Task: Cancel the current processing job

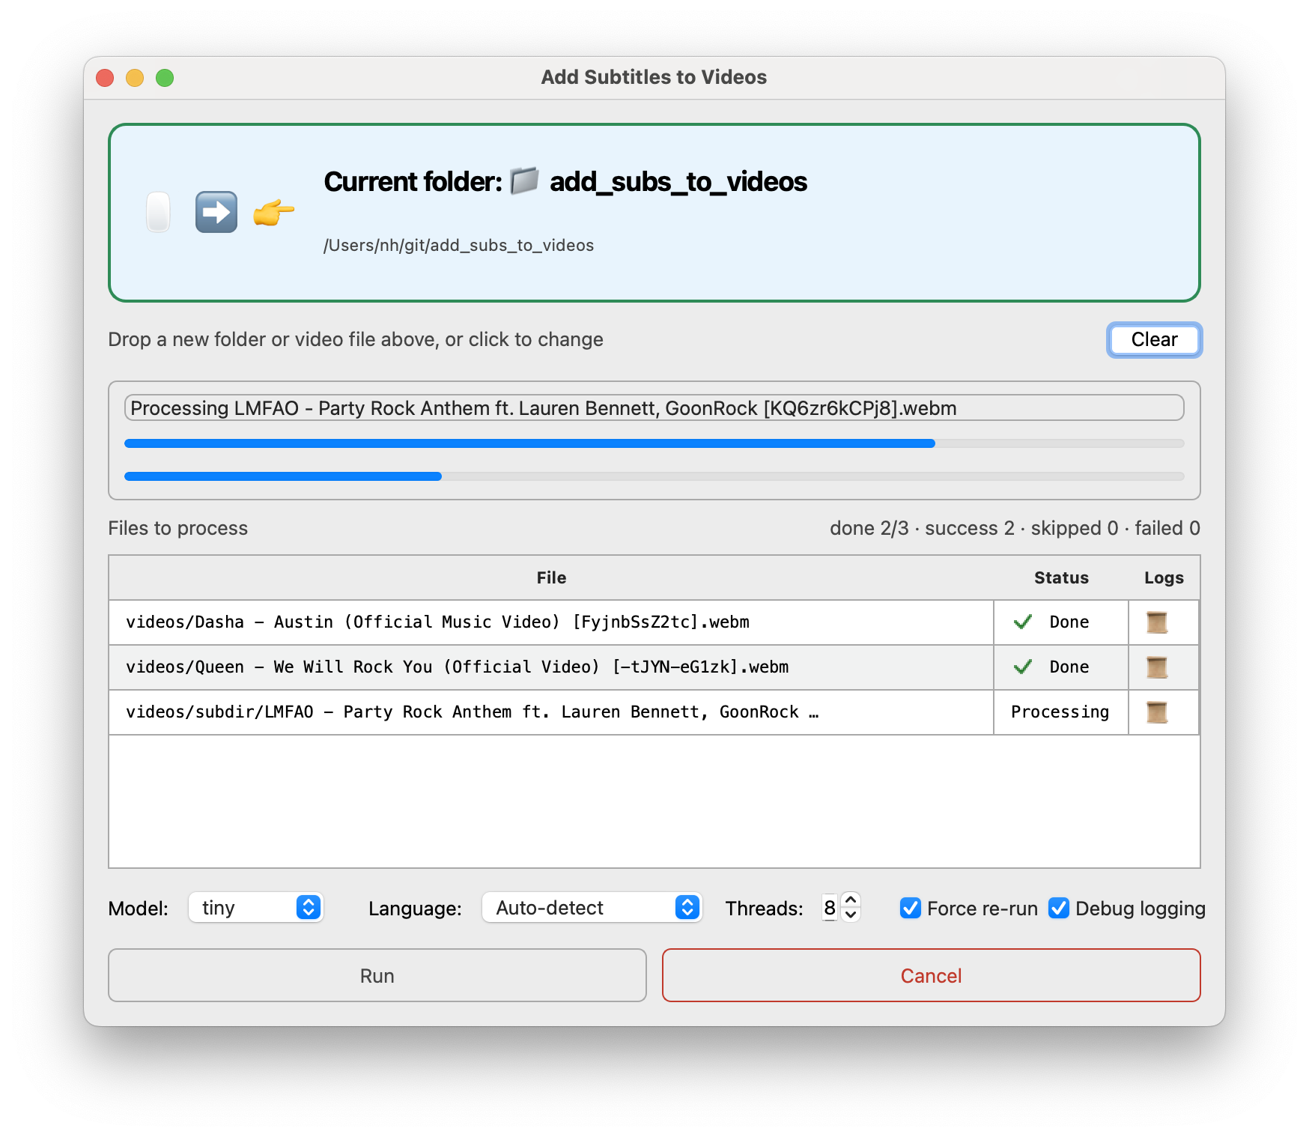Action: tap(931, 975)
